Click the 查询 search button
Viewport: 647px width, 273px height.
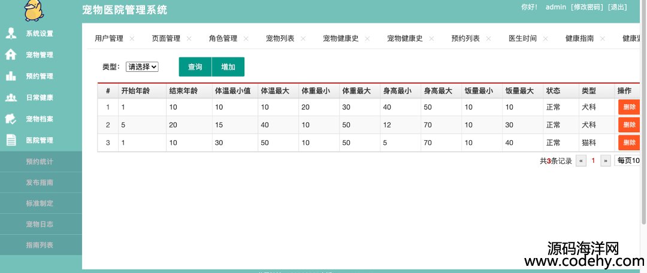tap(195, 67)
